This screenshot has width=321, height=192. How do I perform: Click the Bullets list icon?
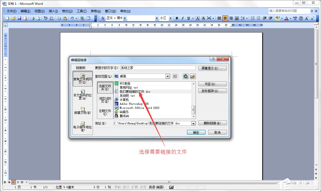pyautogui.click(x=259, y=18)
